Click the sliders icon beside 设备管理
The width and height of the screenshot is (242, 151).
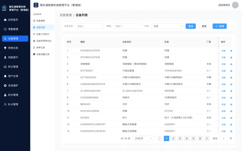pyautogui.click(x=5, y=39)
